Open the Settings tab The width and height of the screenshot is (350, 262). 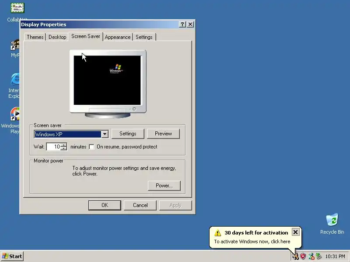point(144,37)
